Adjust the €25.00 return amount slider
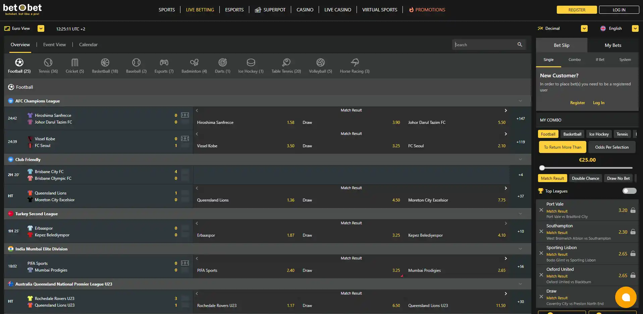This screenshot has height=314, width=643. 542,168
